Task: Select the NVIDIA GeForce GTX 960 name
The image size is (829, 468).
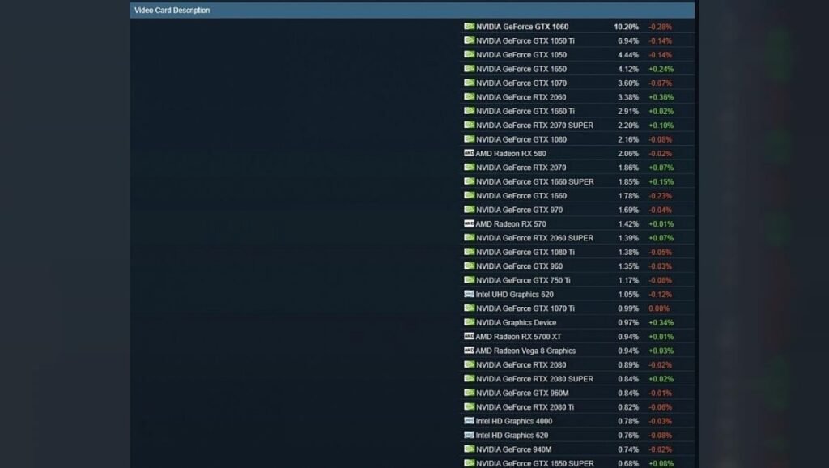Action: (519, 266)
